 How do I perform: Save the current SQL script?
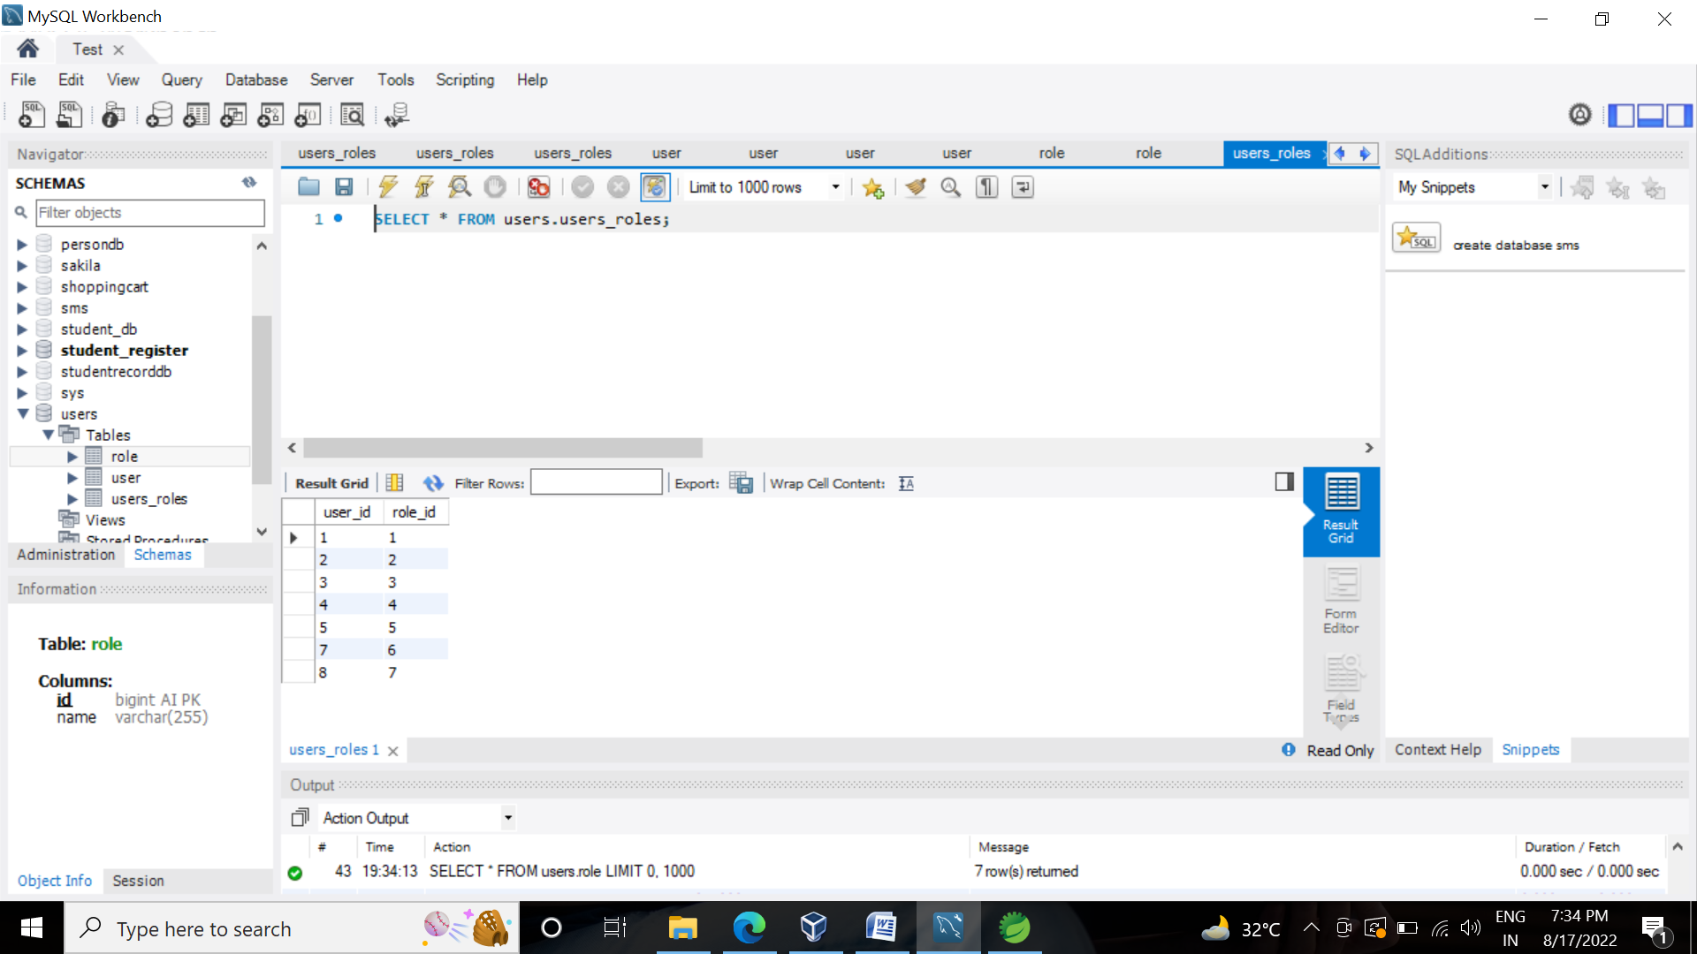(x=344, y=186)
